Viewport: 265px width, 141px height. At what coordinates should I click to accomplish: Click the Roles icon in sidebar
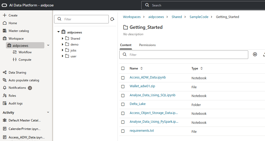click(5, 96)
